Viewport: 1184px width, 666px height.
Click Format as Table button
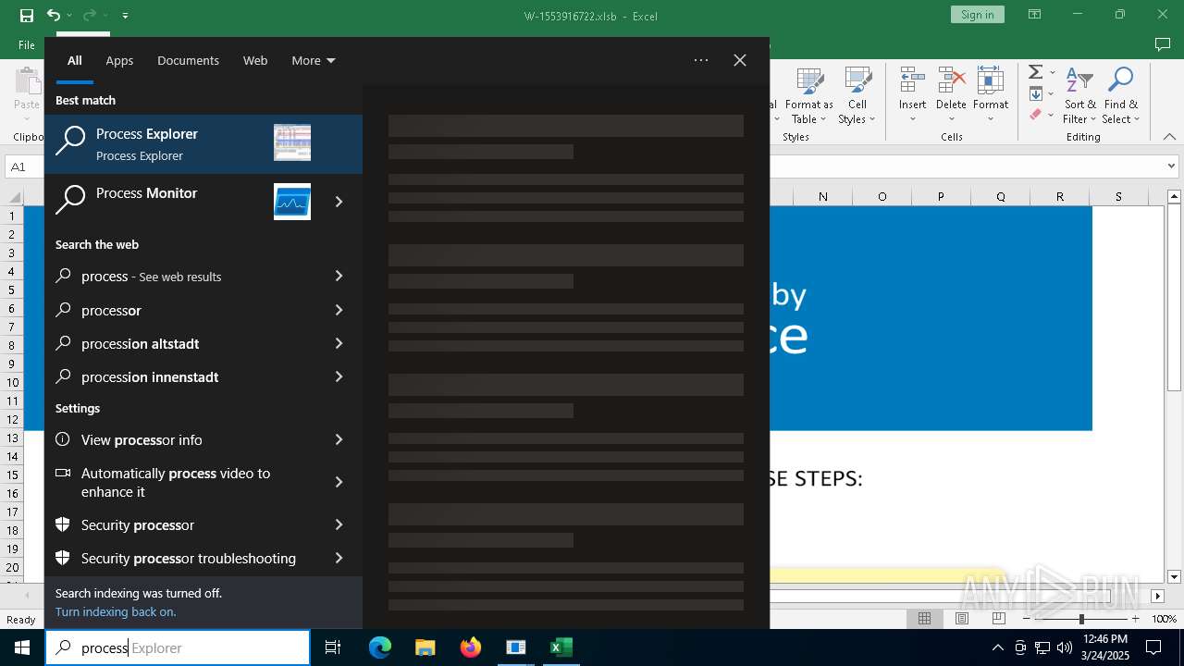809,95
